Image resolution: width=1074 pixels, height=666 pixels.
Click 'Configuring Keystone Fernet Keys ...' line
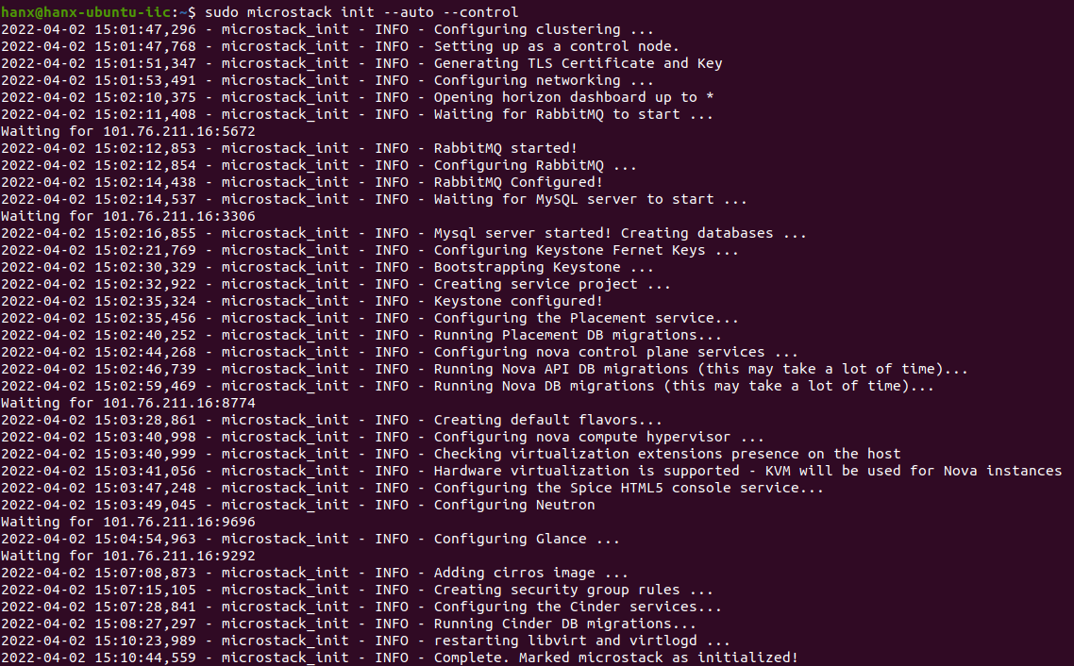pyautogui.click(x=586, y=250)
